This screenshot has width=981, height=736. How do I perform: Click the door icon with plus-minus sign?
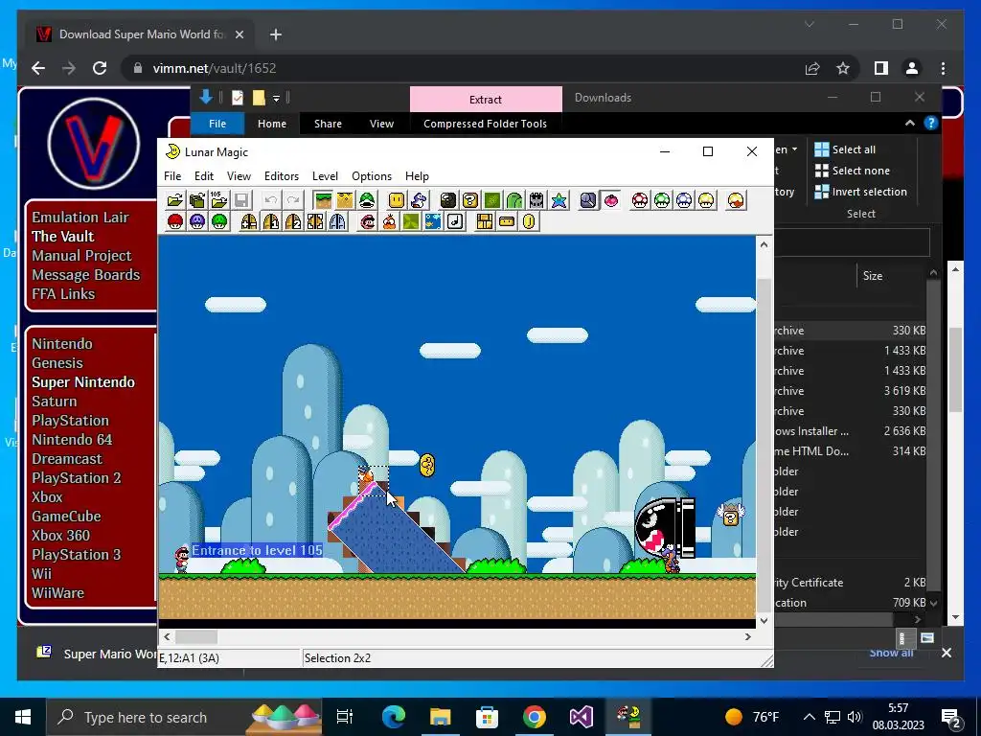click(x=249, y=221)
